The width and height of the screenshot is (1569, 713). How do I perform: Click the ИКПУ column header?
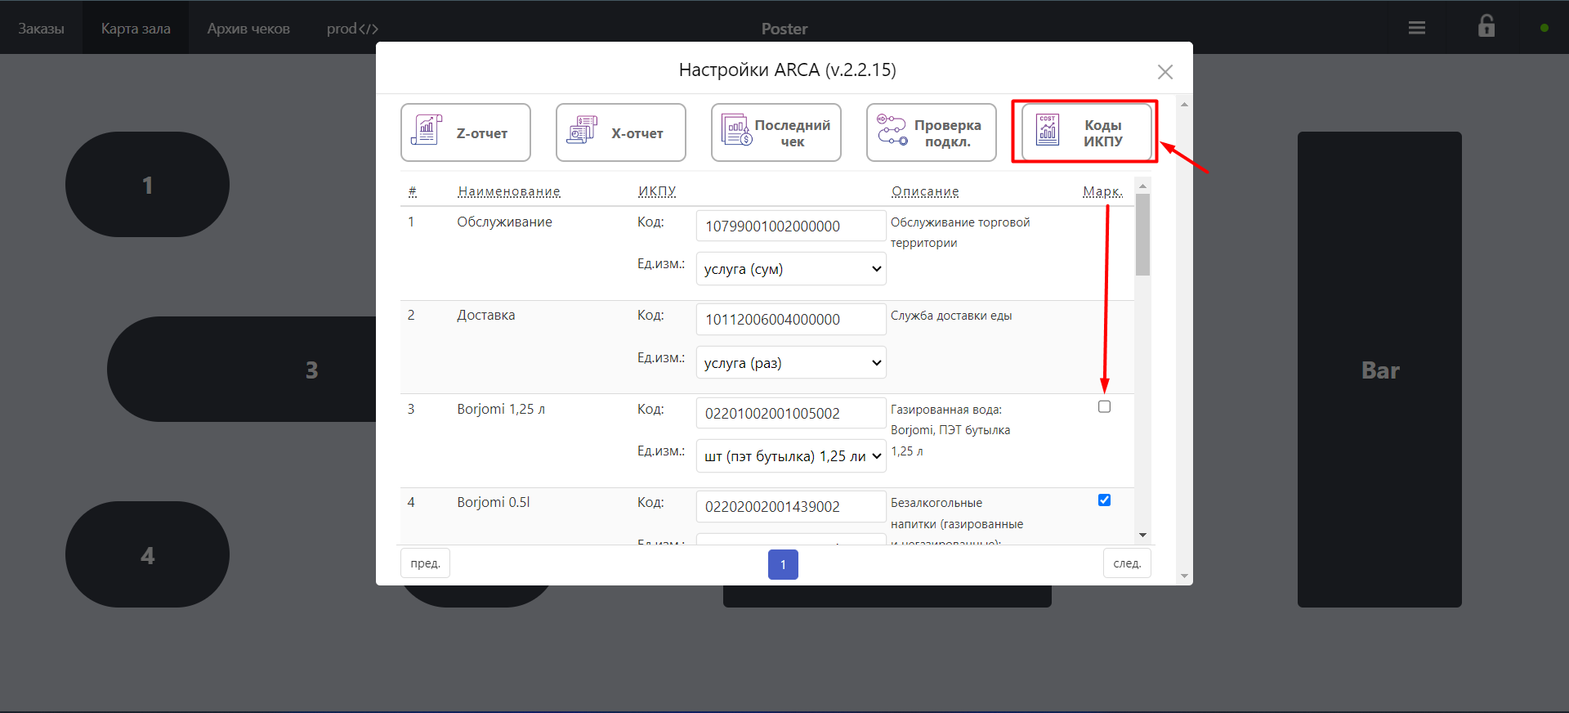pyautogui.click(x=657, y=191)
